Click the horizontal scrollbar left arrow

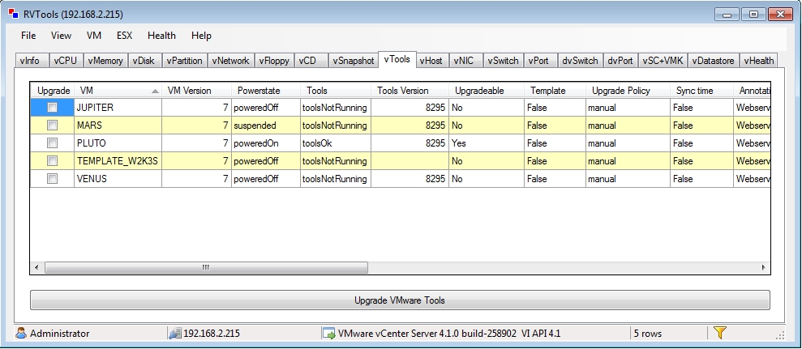[x=36, y=267]
